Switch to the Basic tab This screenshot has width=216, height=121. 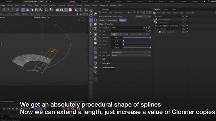[102, 20]
